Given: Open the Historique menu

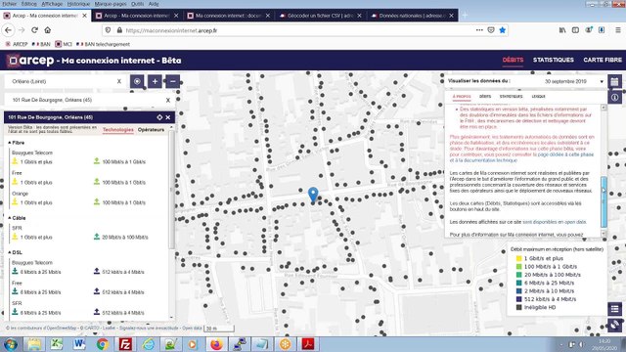Looking at the screenshot, I should point(78,4).
